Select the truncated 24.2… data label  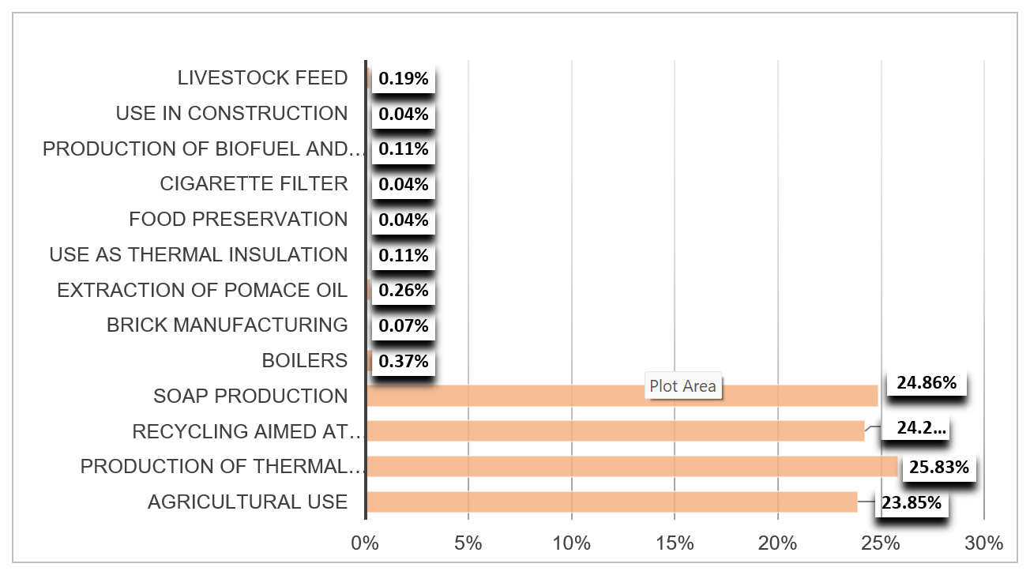click(x=920, y=429)
